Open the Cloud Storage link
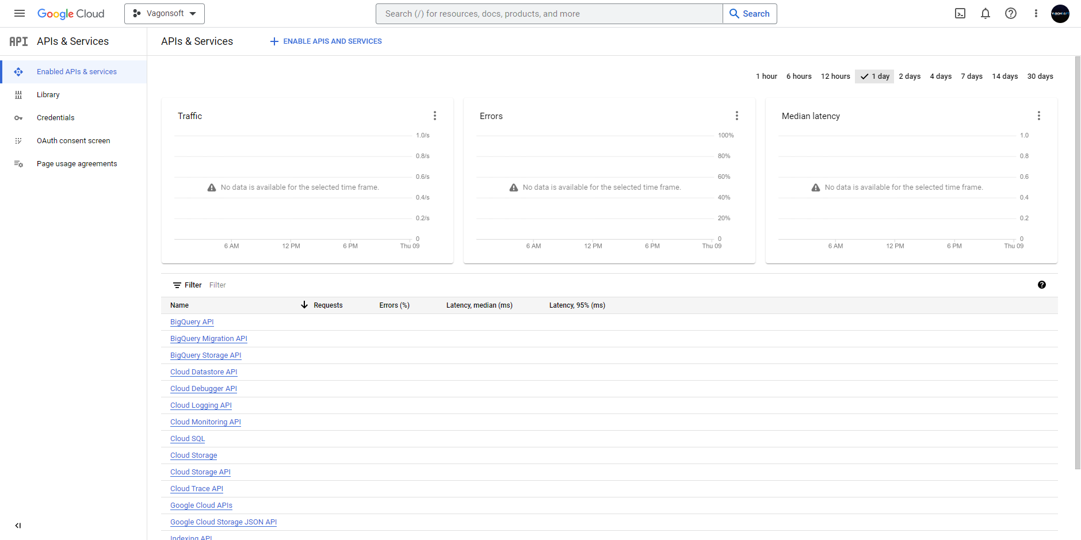The image size is (1081, 540). (194, 455)
